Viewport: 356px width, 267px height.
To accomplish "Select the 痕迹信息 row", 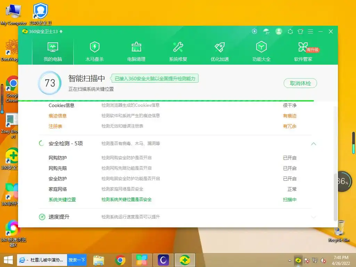I will tap(172, 116).
